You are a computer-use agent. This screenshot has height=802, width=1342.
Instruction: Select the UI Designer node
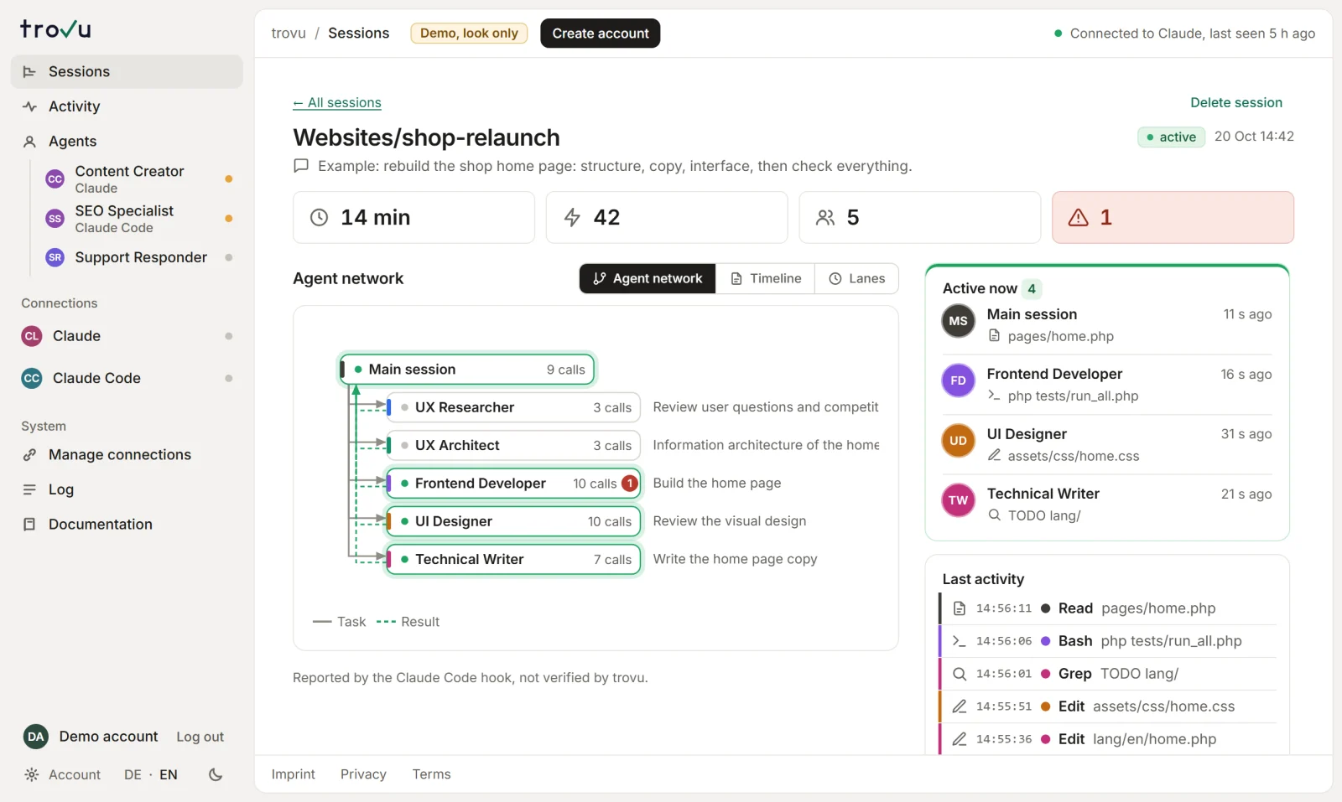[x=514, y=521]
